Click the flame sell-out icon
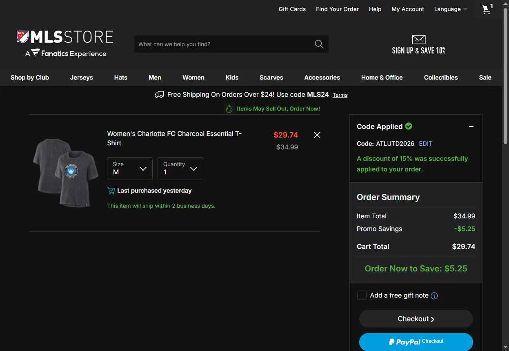 point(229,109)
